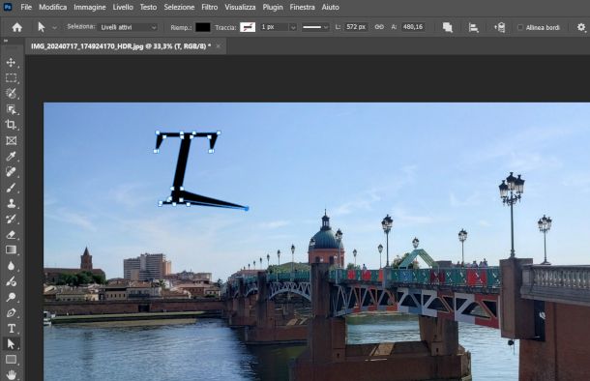Open the path arrangement menu
The image size is (590, 381).
coord(500,27)
